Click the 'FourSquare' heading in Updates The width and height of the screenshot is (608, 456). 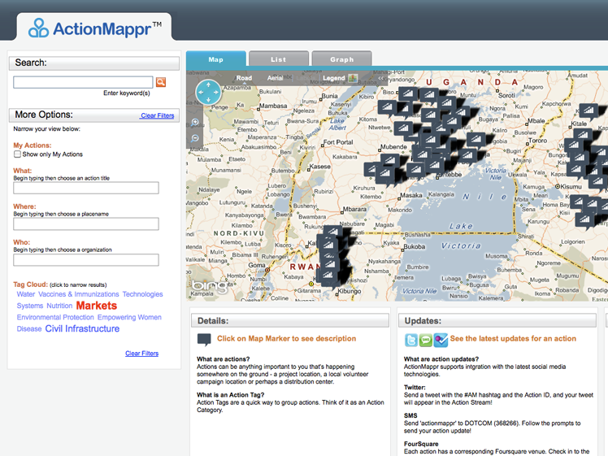(x=421, y=444)
